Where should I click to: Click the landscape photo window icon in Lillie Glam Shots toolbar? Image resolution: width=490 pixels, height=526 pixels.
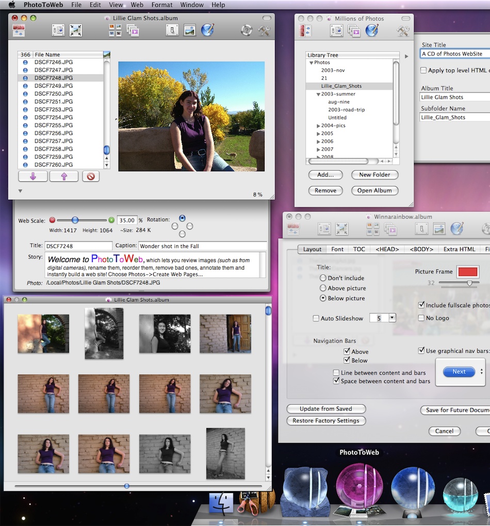(190, 30)
